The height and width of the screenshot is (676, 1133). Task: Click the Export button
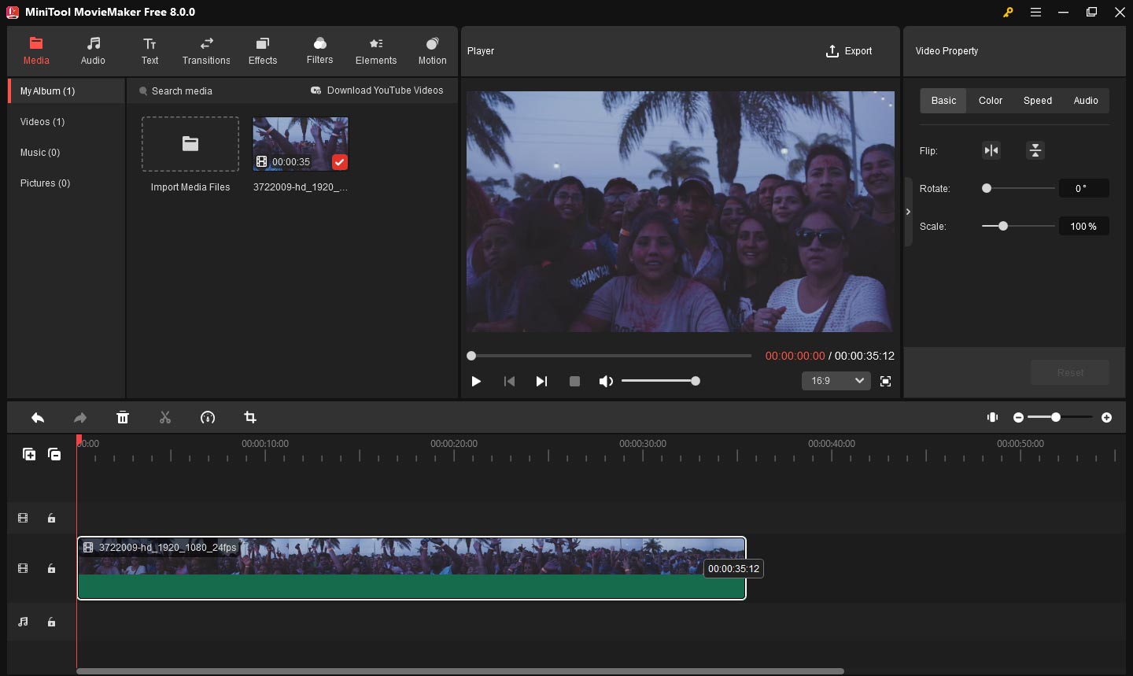point(849,51)
